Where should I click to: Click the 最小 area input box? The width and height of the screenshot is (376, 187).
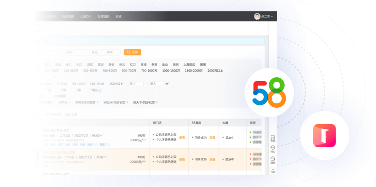pyautogui.click(x=136, y=84)
